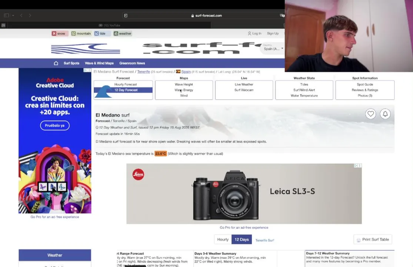Screen dimensions: 413x267
Task: Open Reviews & Ratings link
Action: (365, 90)
